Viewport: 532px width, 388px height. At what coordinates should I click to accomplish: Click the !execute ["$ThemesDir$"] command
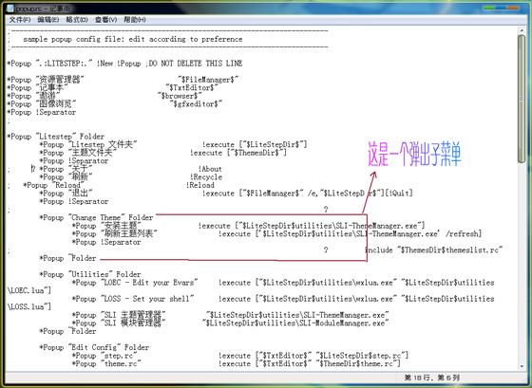pyautogui.click(x=238, y=153)
